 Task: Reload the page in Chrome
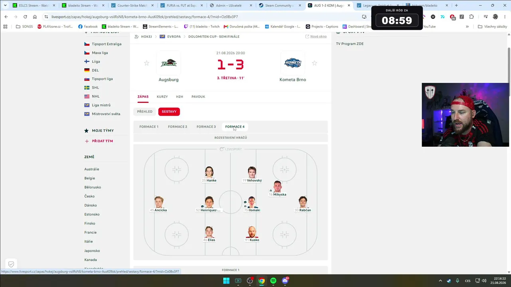click(x=25, y=17)
